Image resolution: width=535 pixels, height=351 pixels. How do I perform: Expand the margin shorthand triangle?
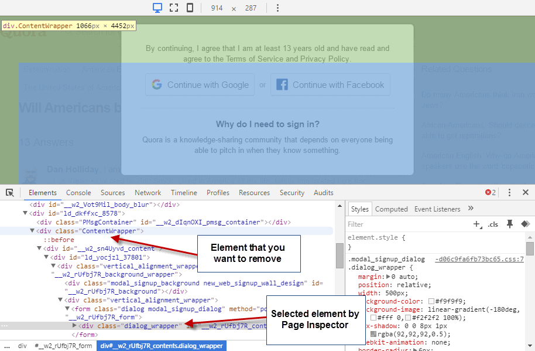click(x=388, y=277)
